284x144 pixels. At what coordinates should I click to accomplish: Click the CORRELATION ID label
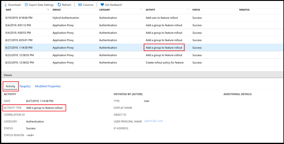(x=14, y=115)
